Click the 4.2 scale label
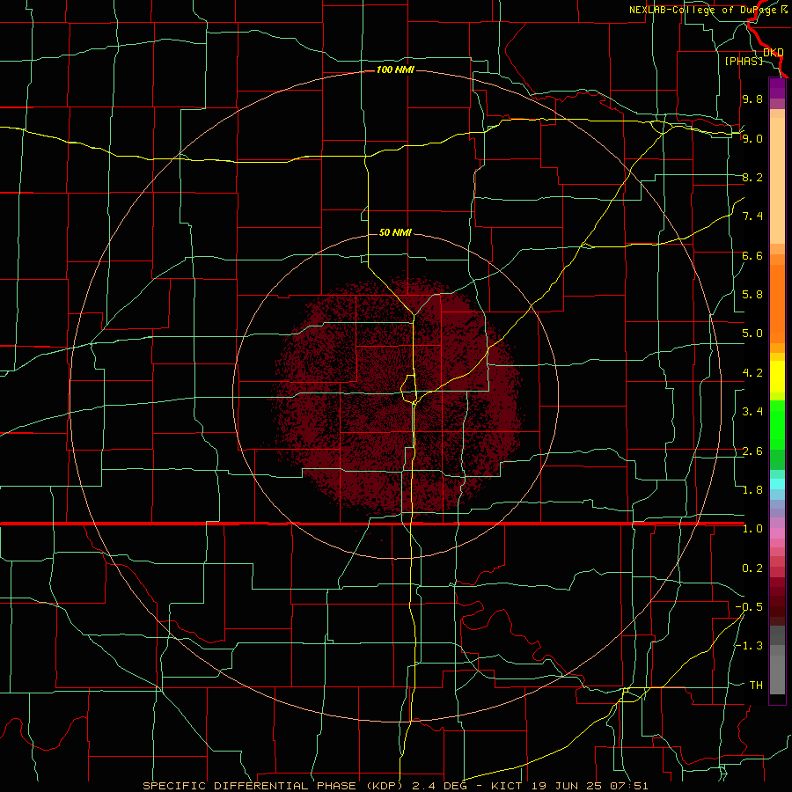The width and height of the screenshot is (792, 792). pyautogui.click(x=752, y=373)
